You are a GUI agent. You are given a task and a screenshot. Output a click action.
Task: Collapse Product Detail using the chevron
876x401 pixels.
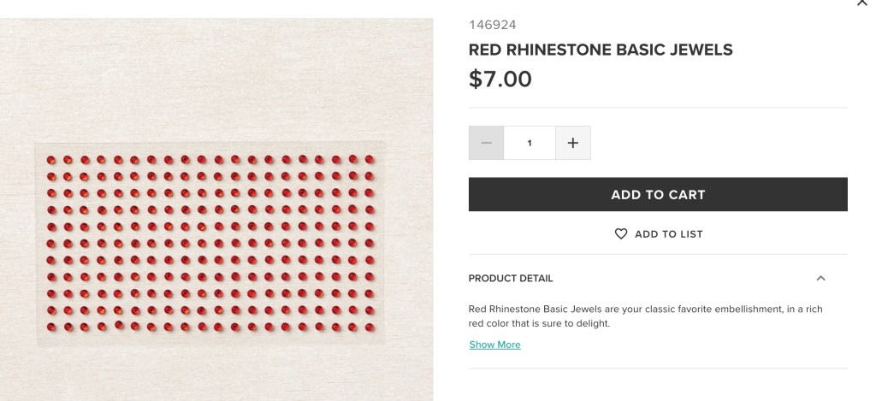pos(820,278)
